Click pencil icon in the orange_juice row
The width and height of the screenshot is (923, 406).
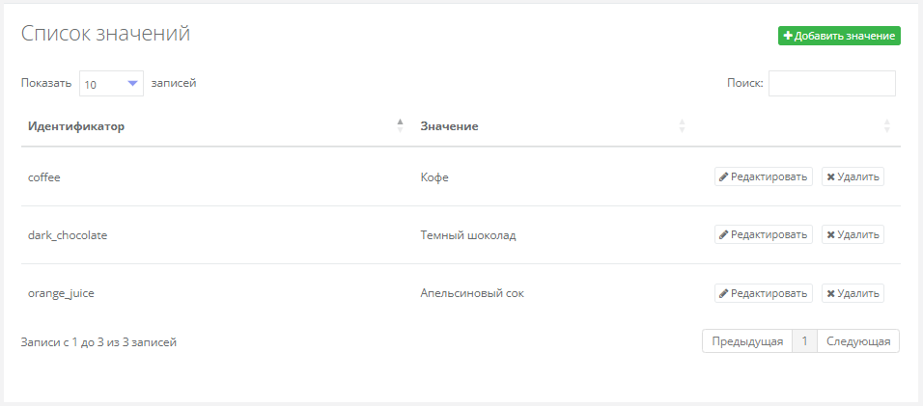pos(724,293)
